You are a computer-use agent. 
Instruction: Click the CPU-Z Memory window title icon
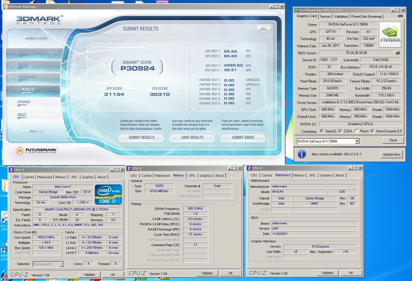pyautogui.click(x=129, y=168)
